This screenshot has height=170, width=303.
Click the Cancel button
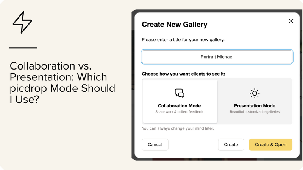pos(155,145)
